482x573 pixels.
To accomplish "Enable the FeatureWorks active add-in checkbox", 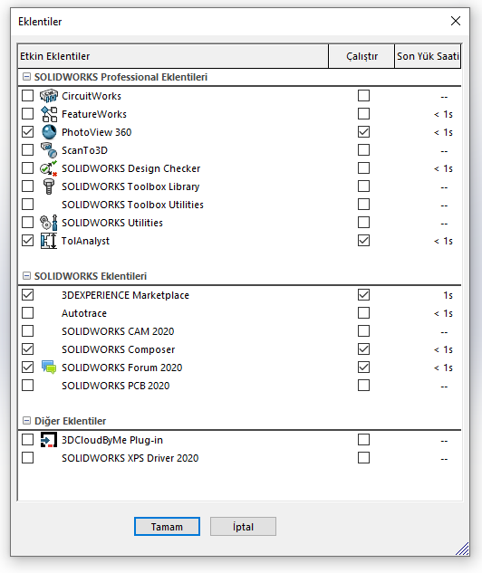I will (28, 114).
